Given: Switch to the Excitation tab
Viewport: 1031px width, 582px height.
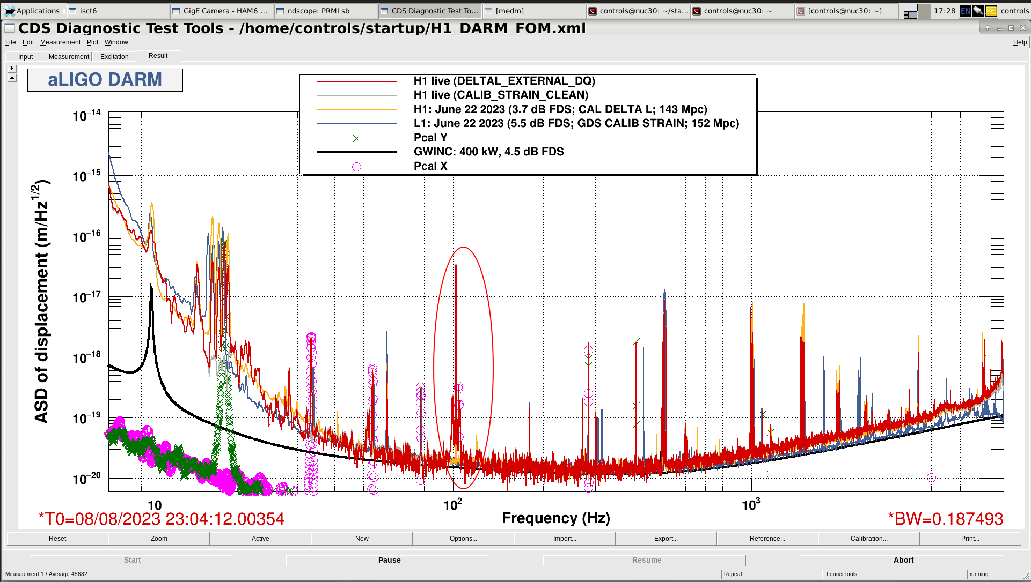Looking at the screenshot, I should [114, 56].
